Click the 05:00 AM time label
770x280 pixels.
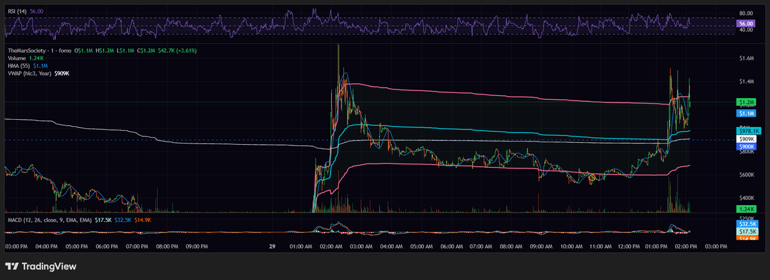point(422,245)
